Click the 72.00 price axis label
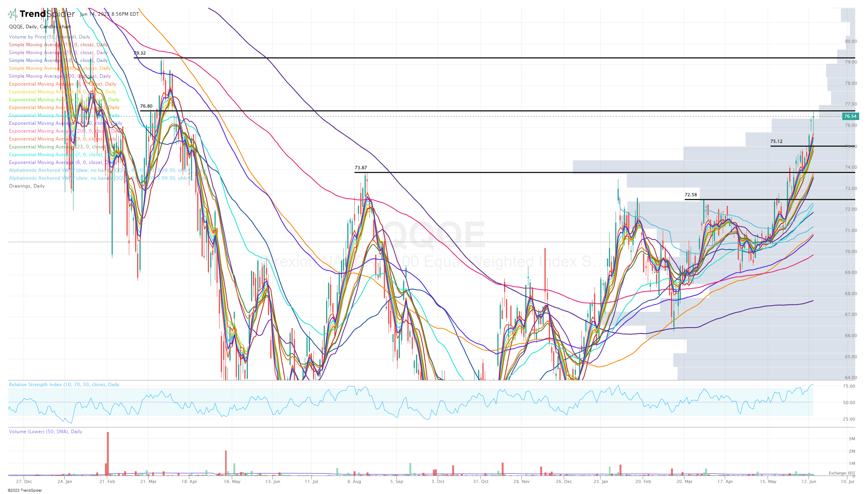Screen dimensions: 867x494 [x=851, y=210]
